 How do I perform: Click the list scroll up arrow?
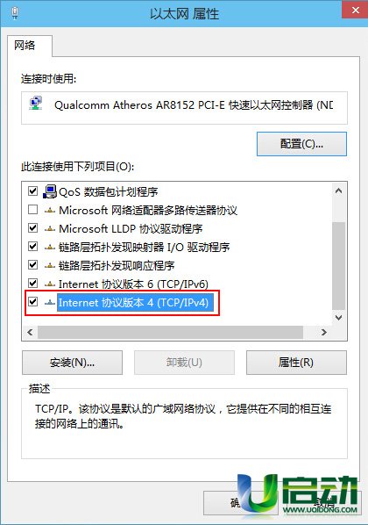338,191
